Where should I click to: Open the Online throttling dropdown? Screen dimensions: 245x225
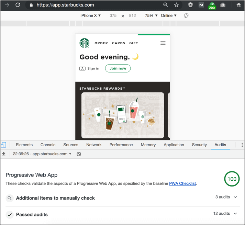click(169, 15)
